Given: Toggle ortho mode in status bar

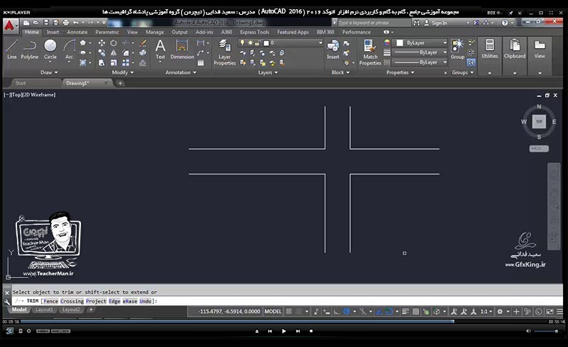Looking at the screenshot, I should click(337, 312).
